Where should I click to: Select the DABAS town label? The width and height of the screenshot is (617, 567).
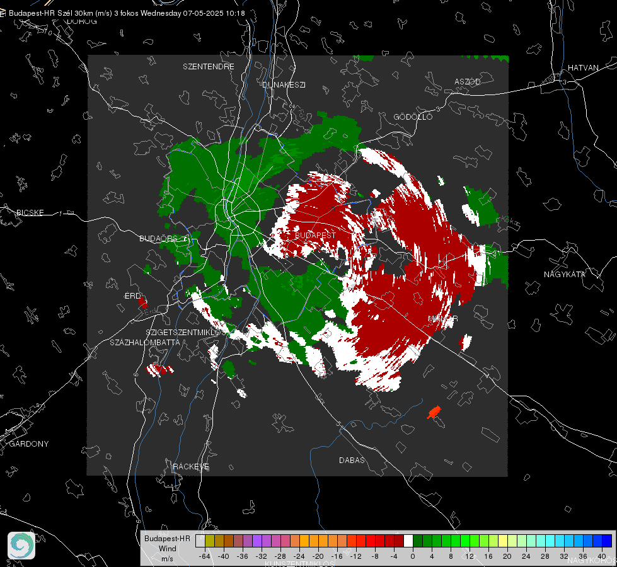pos(352,460)
